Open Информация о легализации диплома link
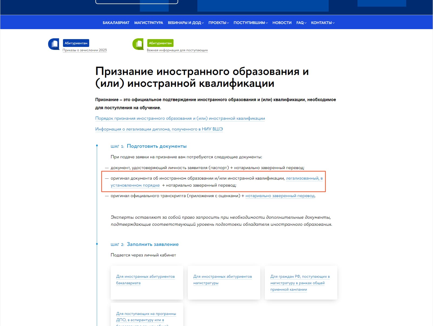 [x=159, y=129]
